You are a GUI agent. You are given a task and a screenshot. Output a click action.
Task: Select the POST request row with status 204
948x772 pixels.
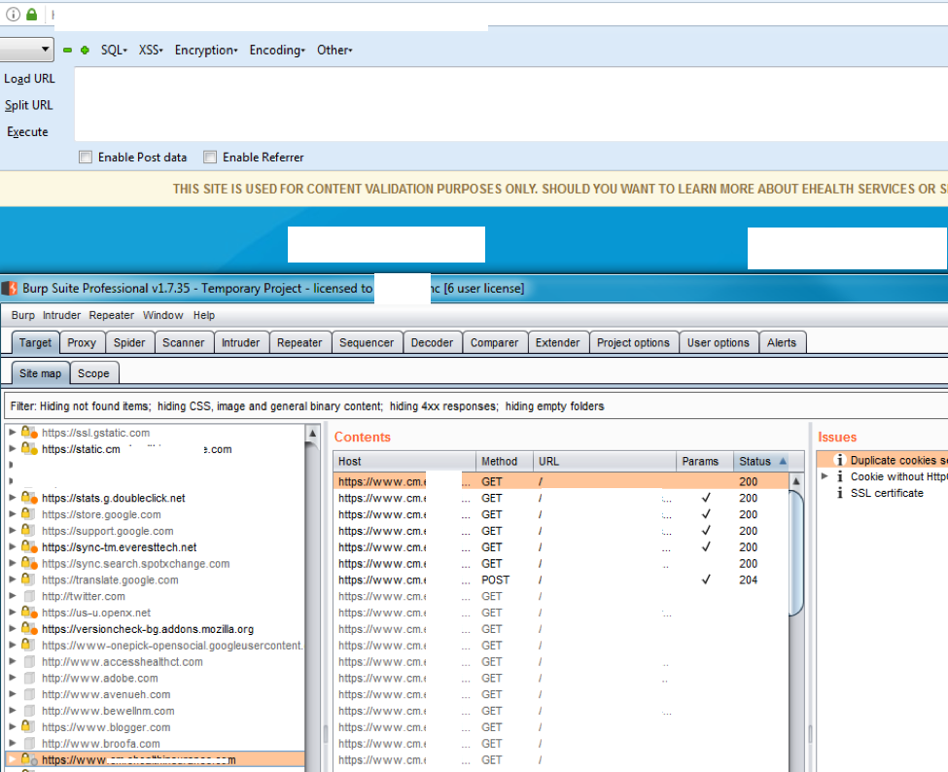coord(560,579)
